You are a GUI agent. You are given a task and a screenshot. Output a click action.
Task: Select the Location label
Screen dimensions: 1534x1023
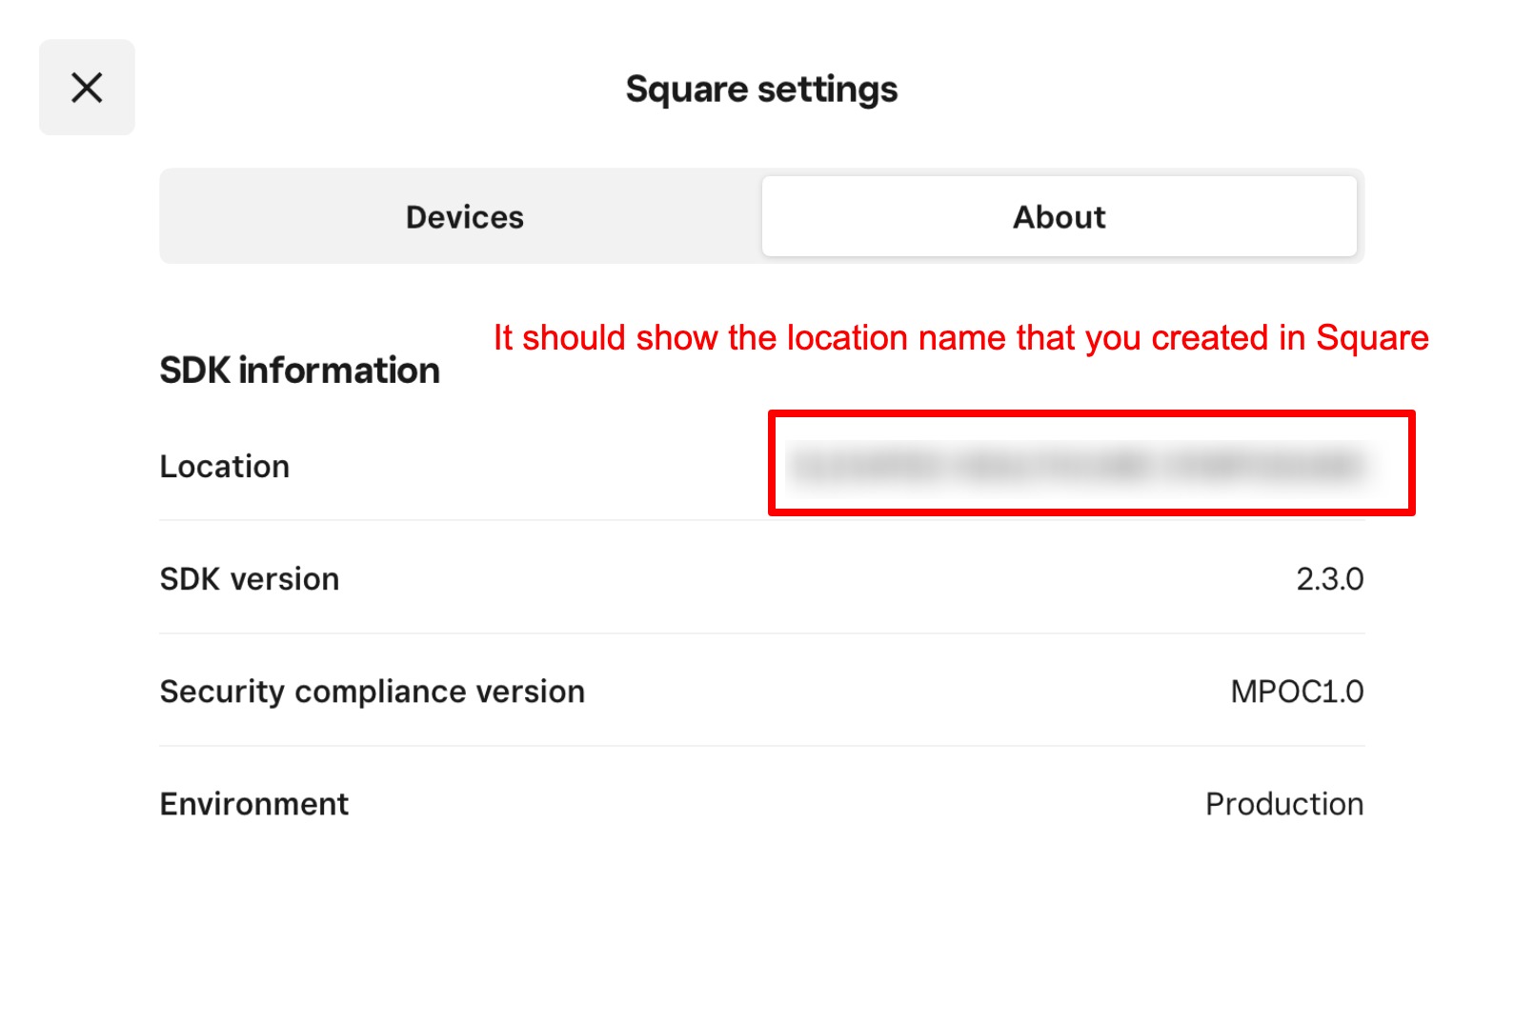[x=225, y=467]
